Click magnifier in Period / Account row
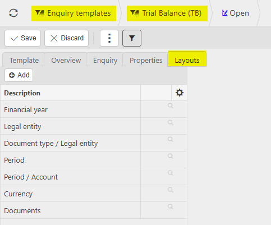 coord(170,173)
